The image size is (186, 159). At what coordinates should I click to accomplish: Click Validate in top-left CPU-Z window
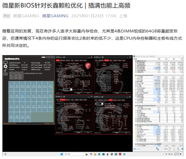[79, 93]
